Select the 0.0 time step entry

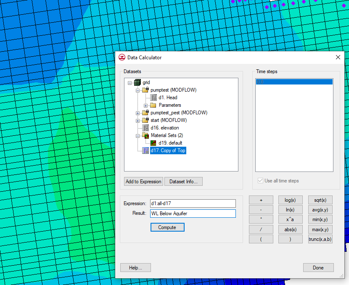coord(294,82)
